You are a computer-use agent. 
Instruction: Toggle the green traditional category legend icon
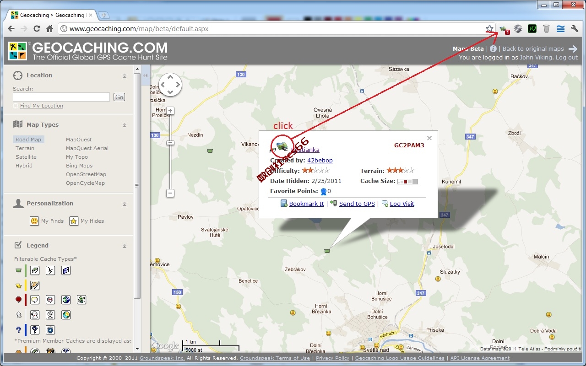coord(19,270)
